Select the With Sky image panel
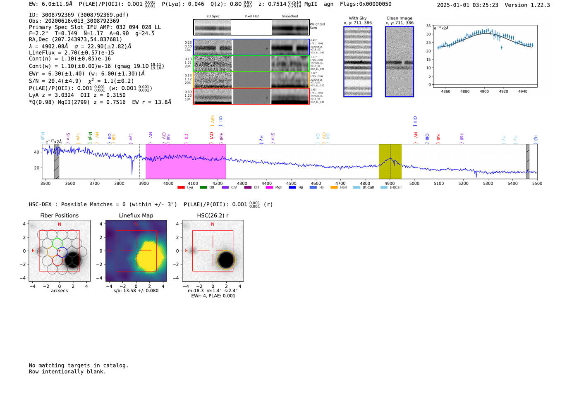 (x=358, y=62)
